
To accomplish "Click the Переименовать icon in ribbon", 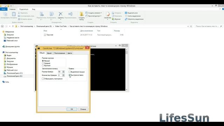I will (x=70, y=14).
